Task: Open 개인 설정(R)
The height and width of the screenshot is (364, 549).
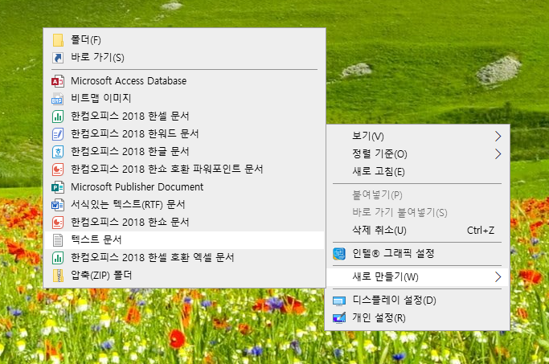Action: [x=416, y=318]
